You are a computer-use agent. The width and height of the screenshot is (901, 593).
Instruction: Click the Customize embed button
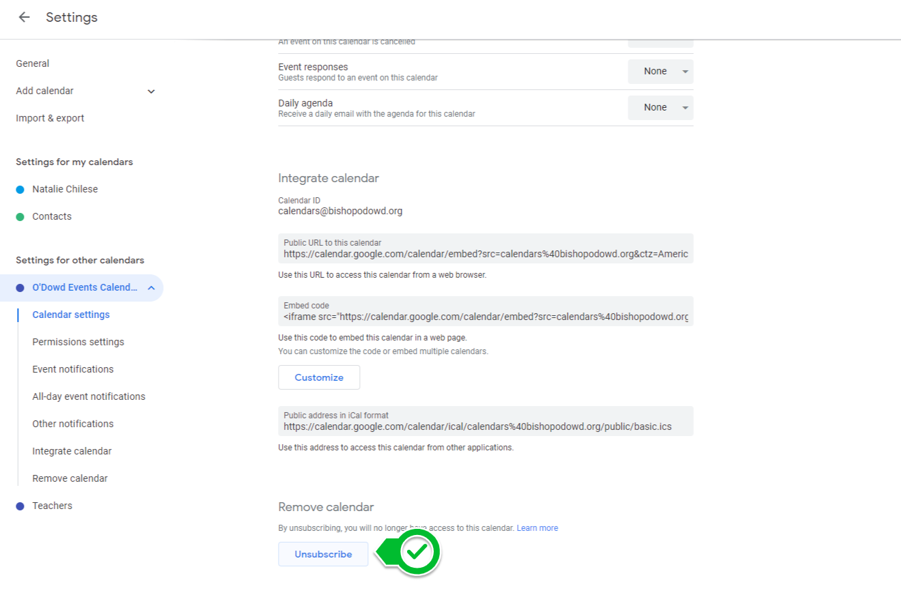point(319,377)
